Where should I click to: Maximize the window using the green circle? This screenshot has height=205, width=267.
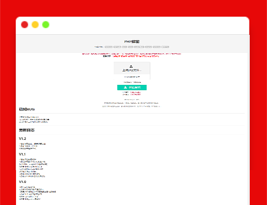point(46,25)
